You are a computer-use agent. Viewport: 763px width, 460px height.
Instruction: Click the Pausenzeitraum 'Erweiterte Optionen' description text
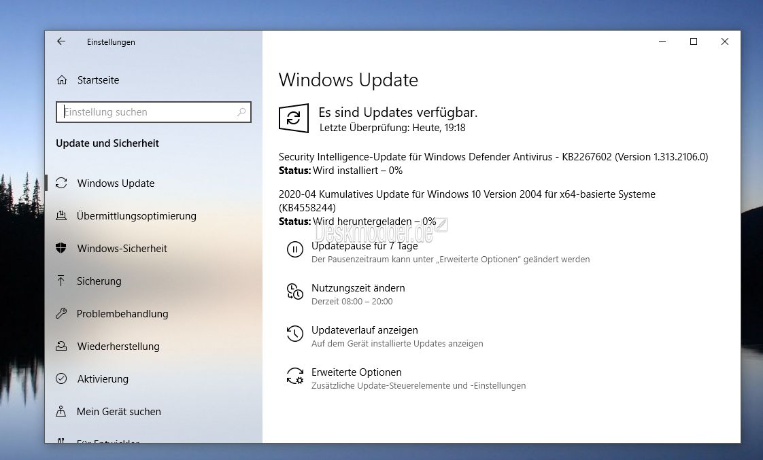(451, 260)
